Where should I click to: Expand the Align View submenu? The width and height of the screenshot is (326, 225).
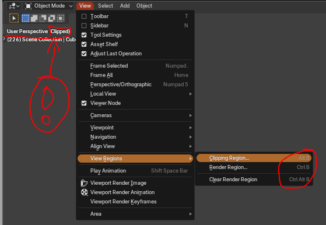pos(135,146)
